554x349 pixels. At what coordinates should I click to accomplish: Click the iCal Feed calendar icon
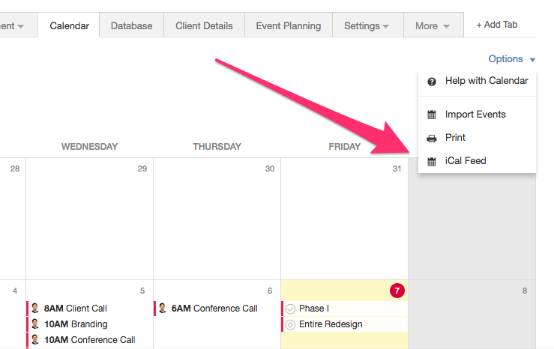pos(431,162)
